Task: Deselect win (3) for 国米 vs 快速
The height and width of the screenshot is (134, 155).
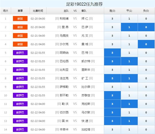Action: [x=113, y=121]
